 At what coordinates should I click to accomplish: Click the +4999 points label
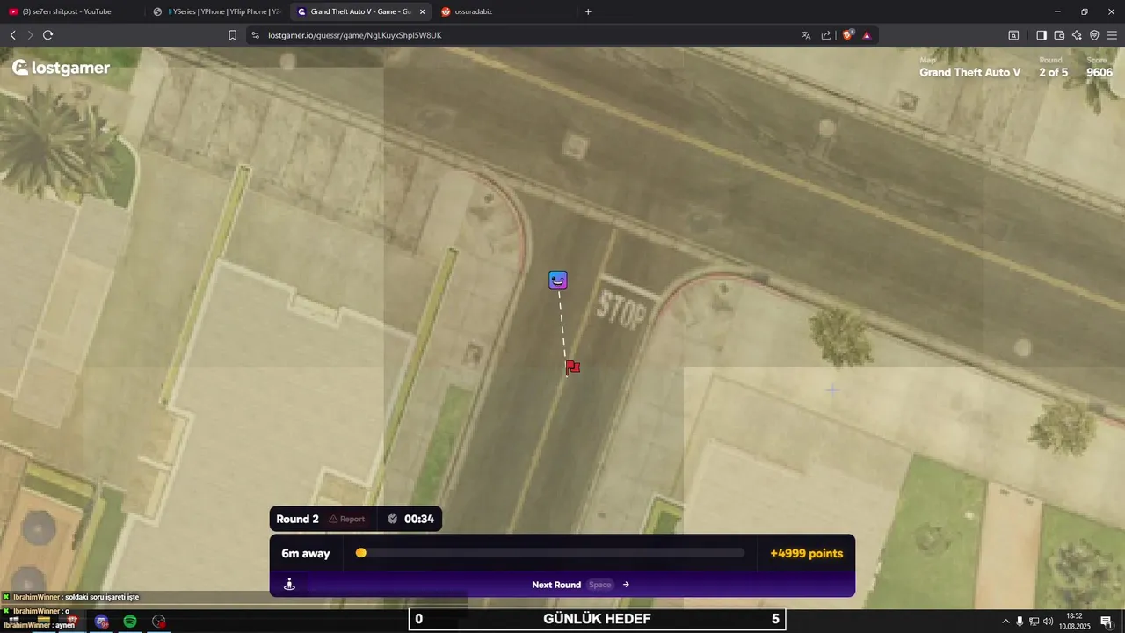(806, 553)
